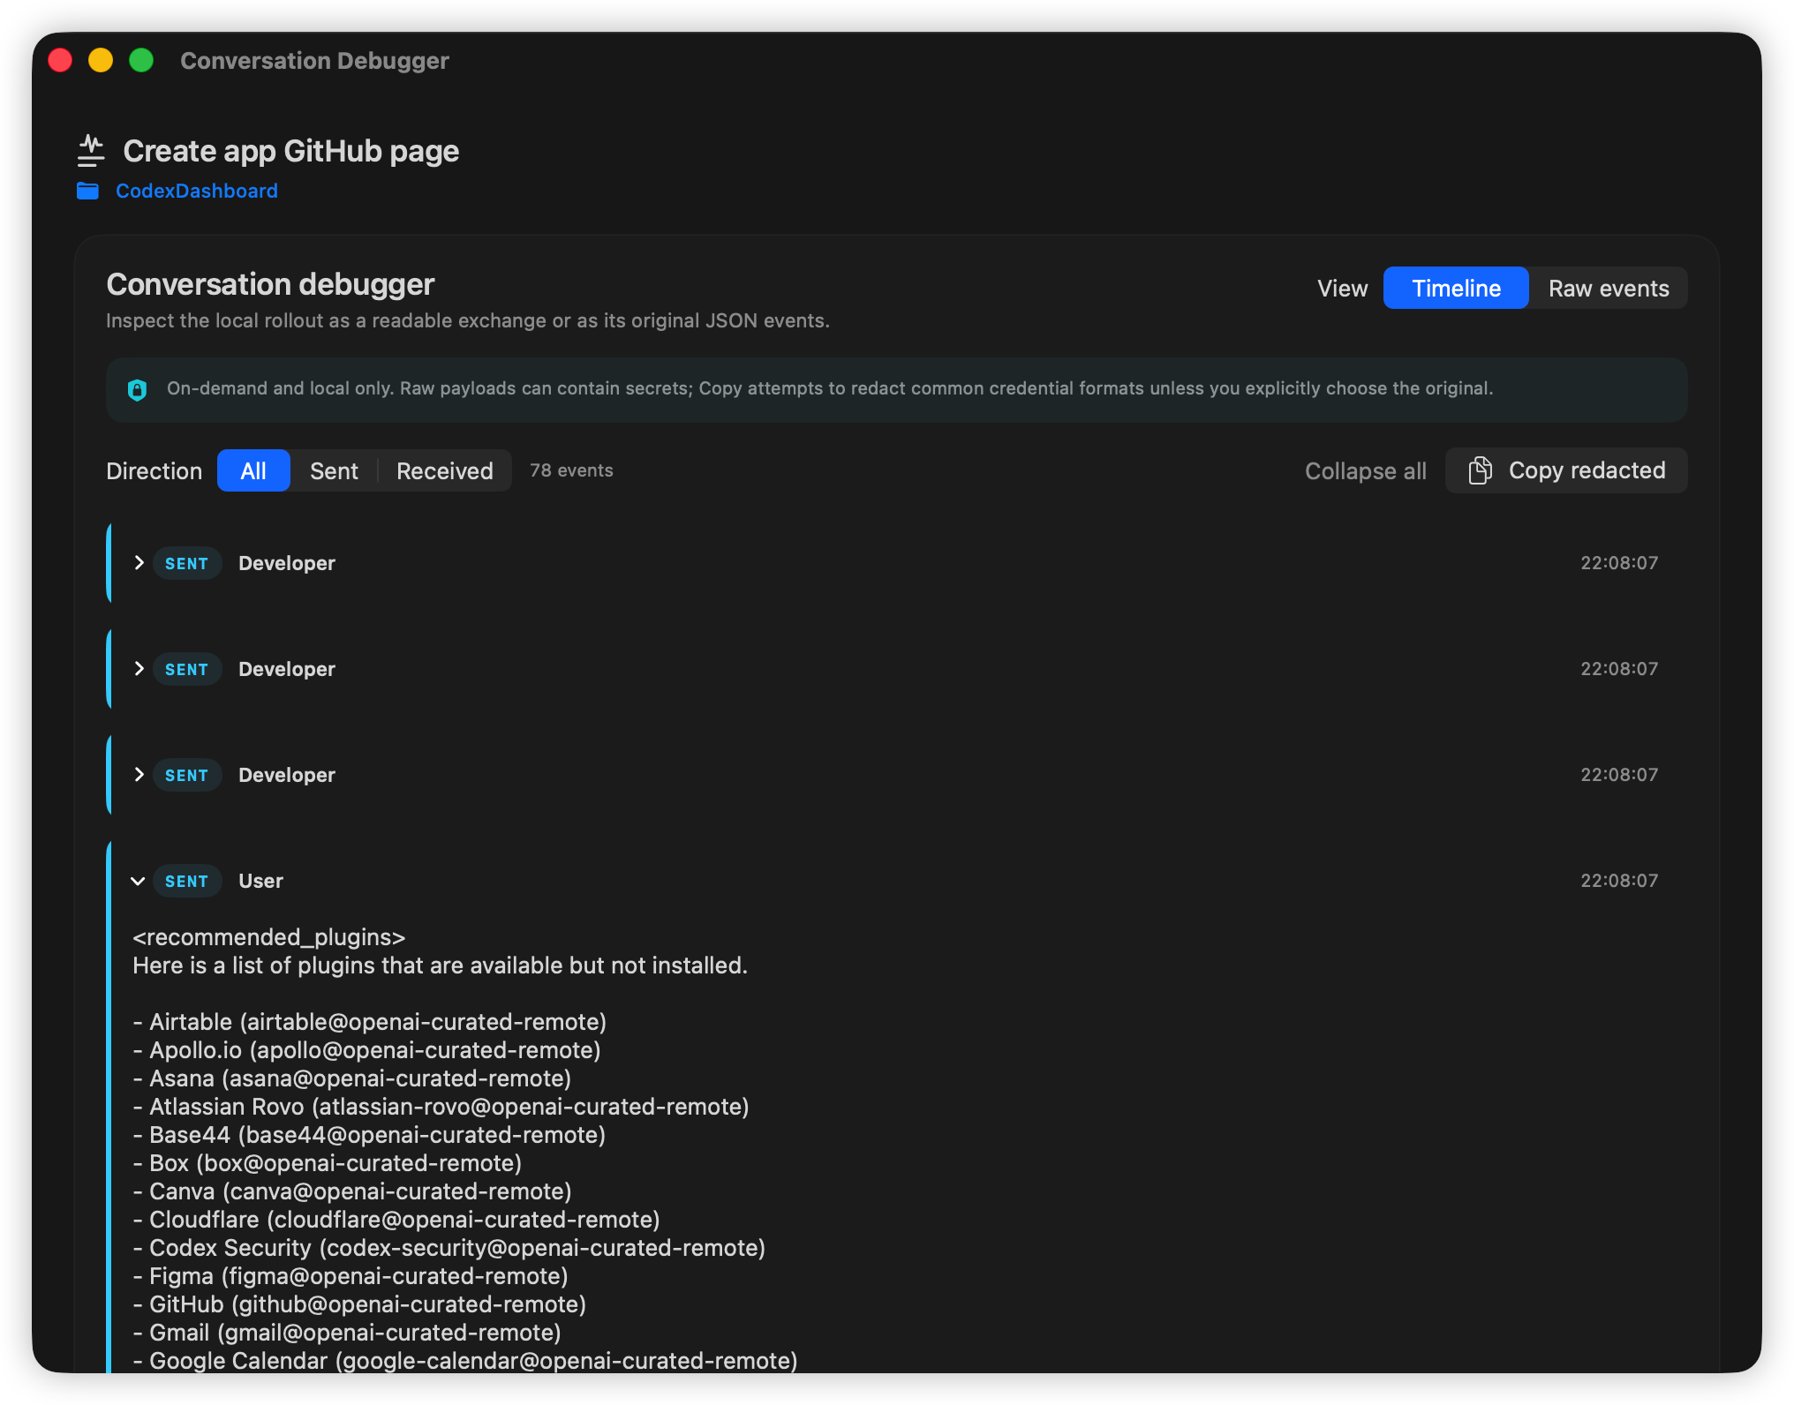The height and width of the screenshot is (1405, 1794).
Task: Filter events to Sent only
Action: (334, 470)
